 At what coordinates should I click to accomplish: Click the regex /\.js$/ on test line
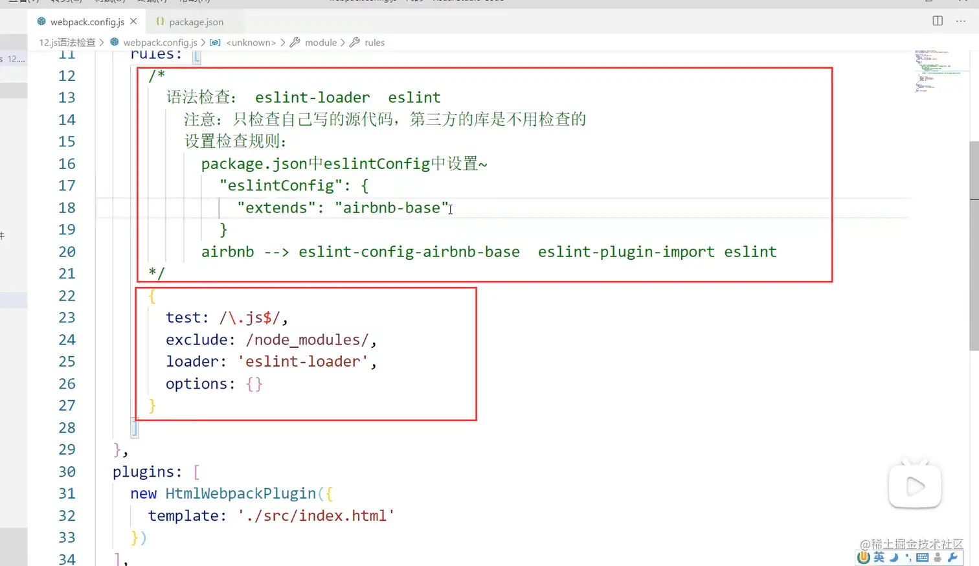(x=249, y=317)
